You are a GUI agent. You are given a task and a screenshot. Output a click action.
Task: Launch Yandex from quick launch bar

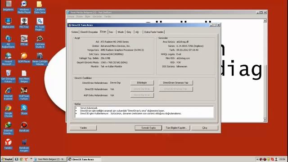[26, 159]
